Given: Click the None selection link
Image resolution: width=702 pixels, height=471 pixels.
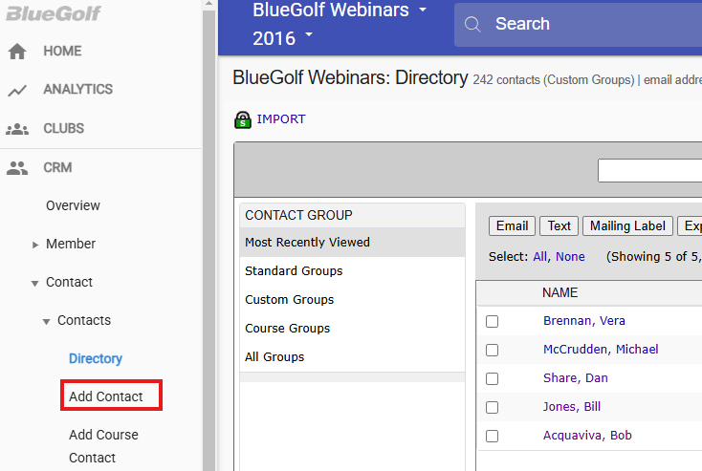Looking at the screenshot, I should pos(570,257).
